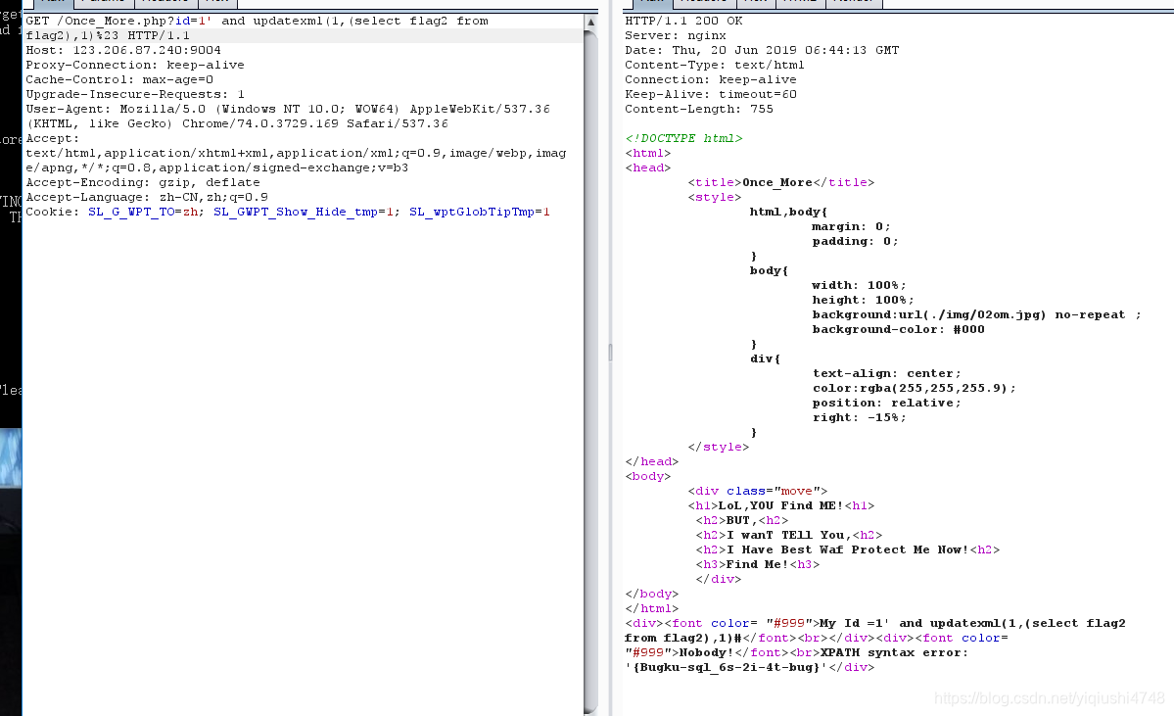Screen dimensions: 1174x716
Task: Click the 'I wanT TEll You,' line
Action: pos(789,535)
